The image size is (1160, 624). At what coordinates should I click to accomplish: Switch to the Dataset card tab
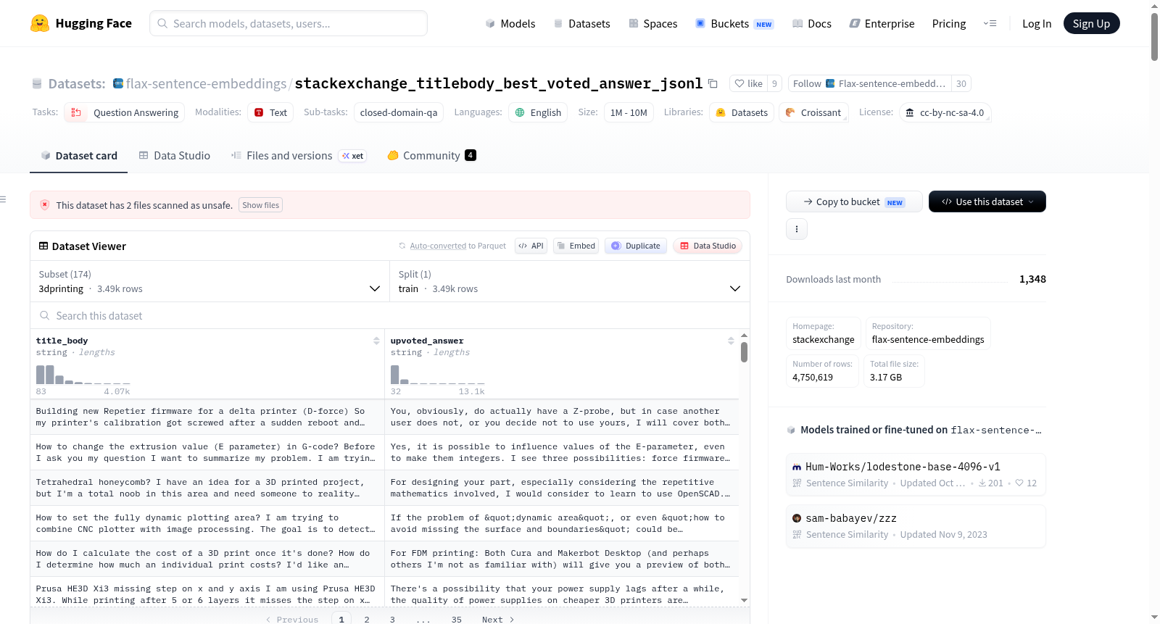point(78,156)
